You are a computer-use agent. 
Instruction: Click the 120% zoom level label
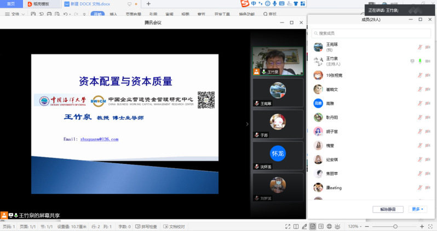point(353,226)
